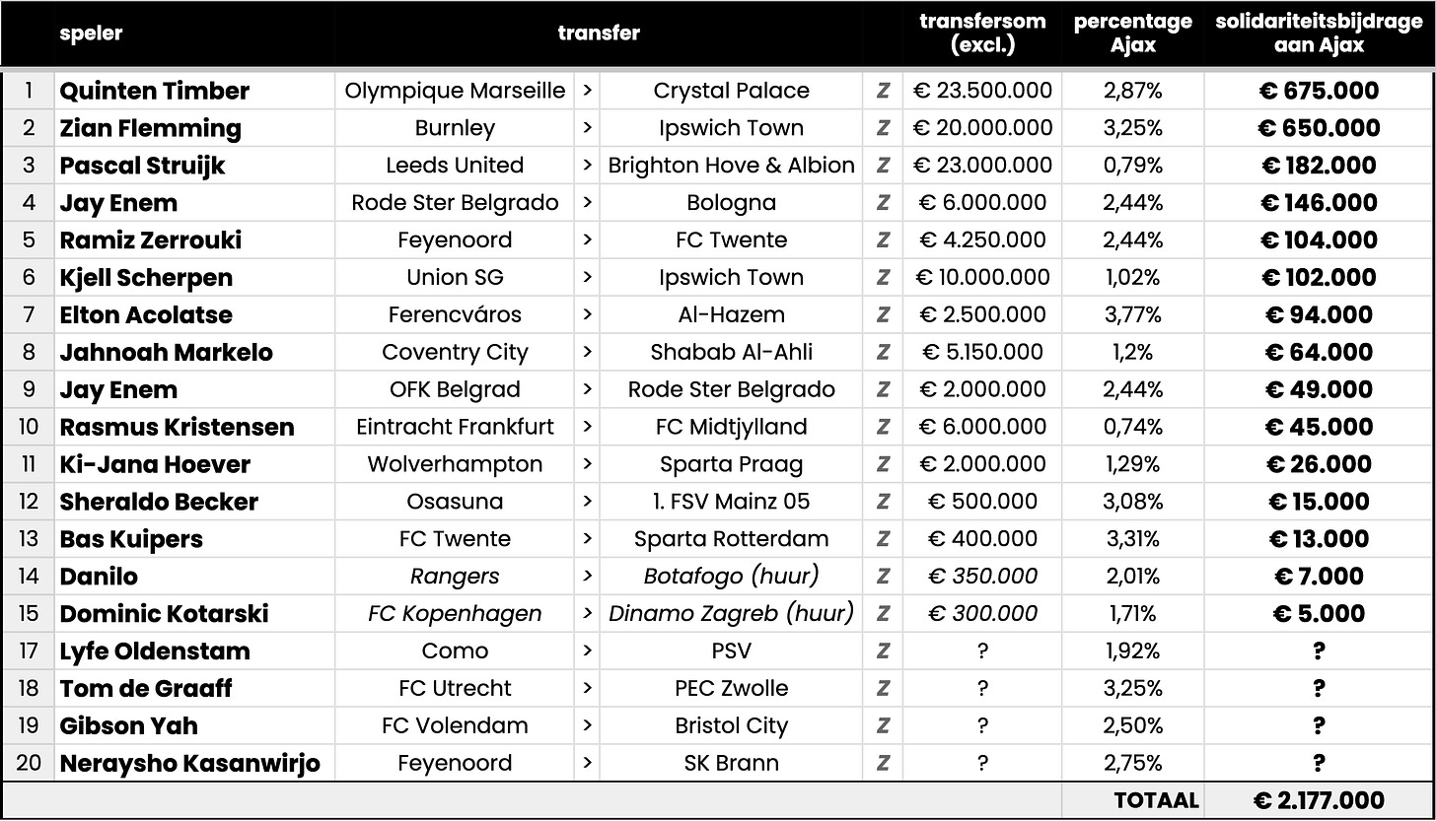Screen dimensions: 1436x821
Task: Select the 'transfersom (excl.)' column header
Action: pyautogui.click(x=981, y=34)
